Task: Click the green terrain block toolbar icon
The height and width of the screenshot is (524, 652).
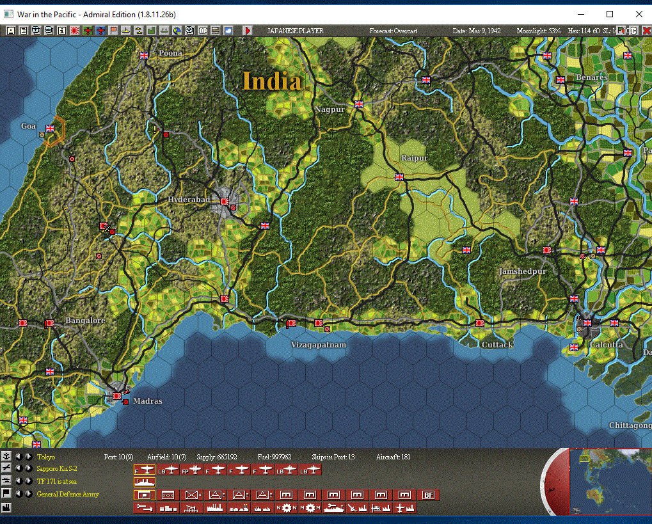Action: point(152,30)
